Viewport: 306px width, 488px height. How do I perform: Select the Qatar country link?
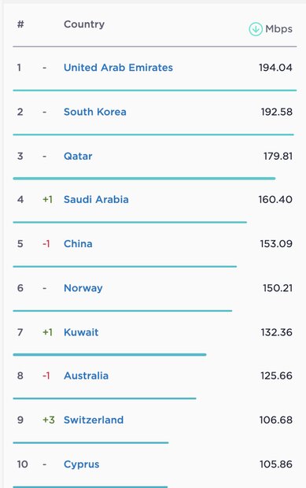point(78,156)
